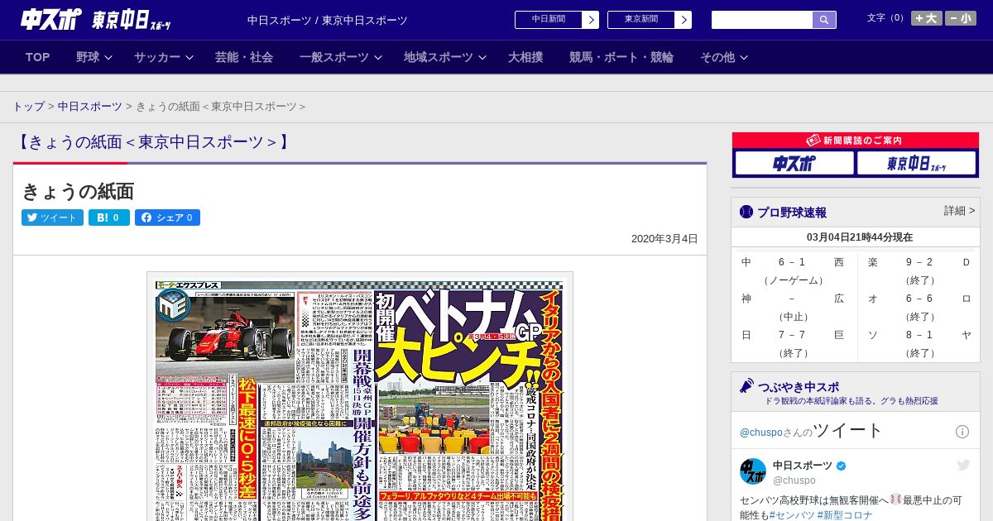Click 中日スポーツ tweet avatar
The height and width of the screenshot is (521, 993).
click(x=753, y=471)
